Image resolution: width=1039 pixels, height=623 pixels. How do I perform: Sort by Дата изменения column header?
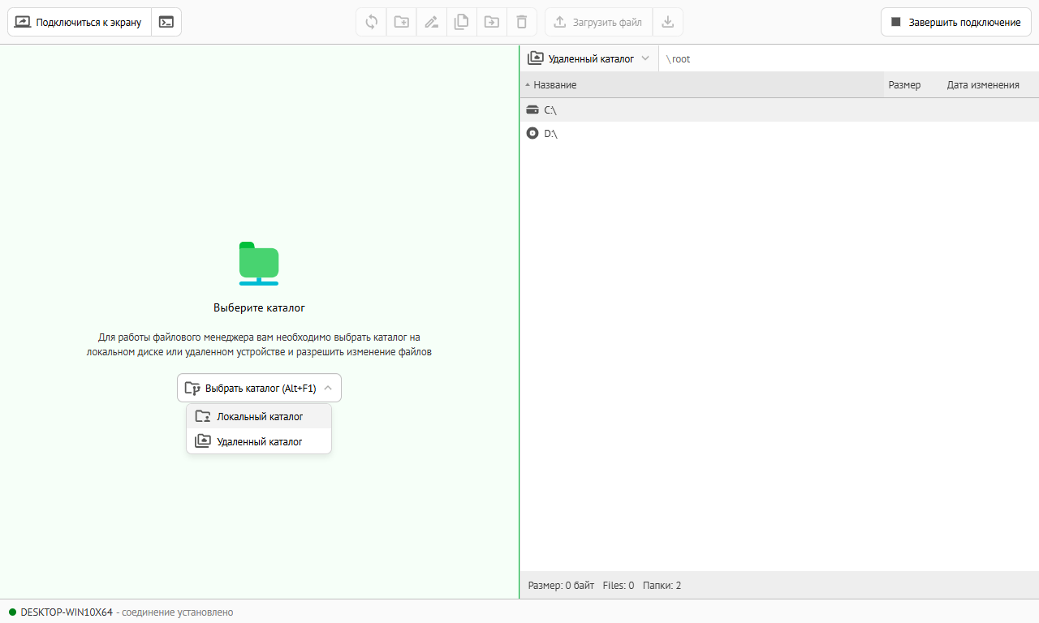coord(982,84)
